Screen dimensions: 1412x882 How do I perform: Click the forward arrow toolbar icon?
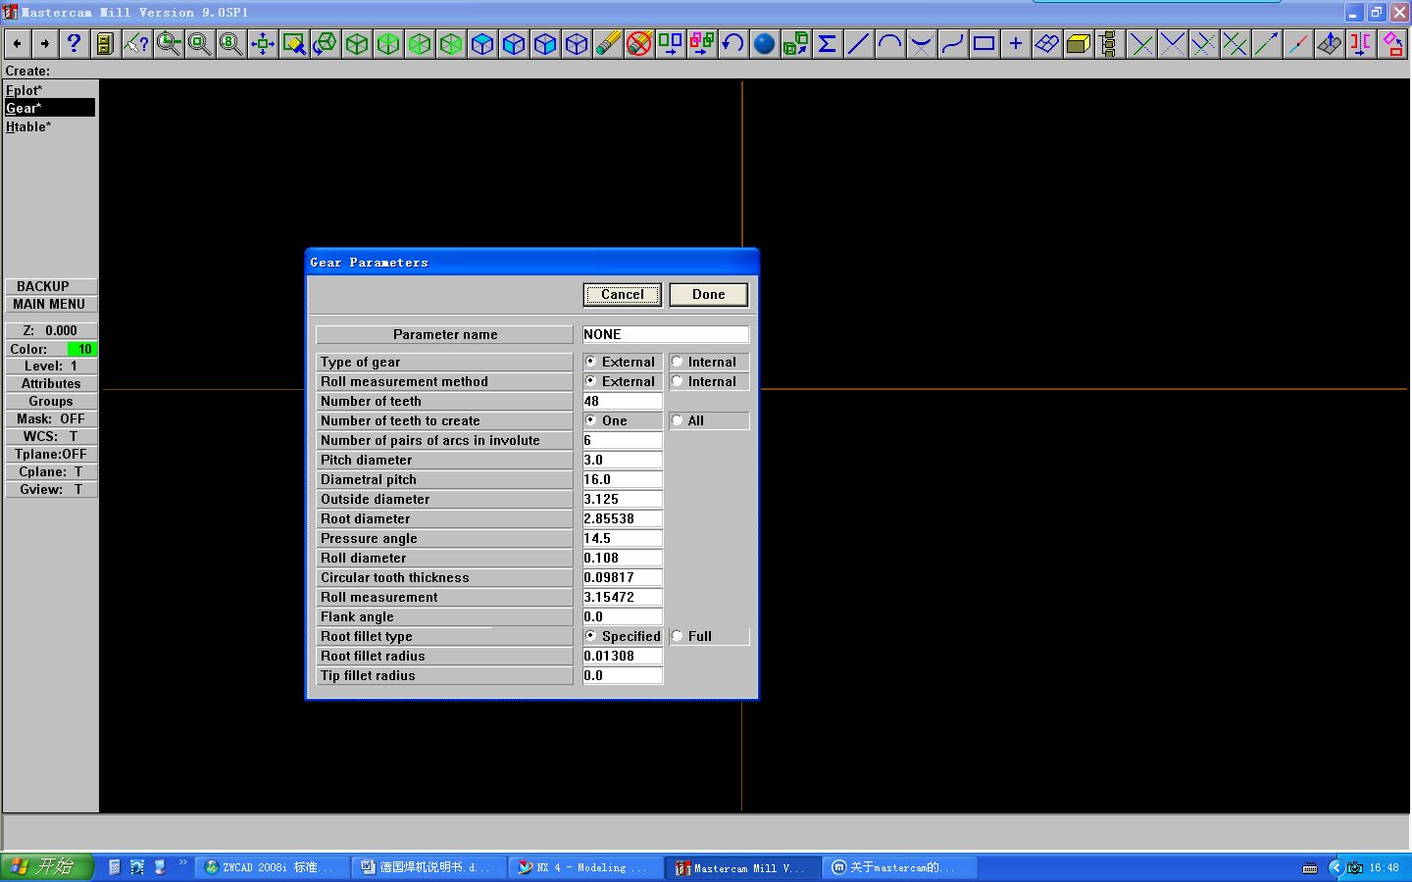click(44, 43)
